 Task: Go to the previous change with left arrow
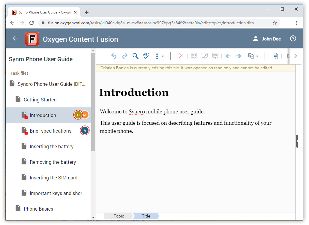coord(228,56)
